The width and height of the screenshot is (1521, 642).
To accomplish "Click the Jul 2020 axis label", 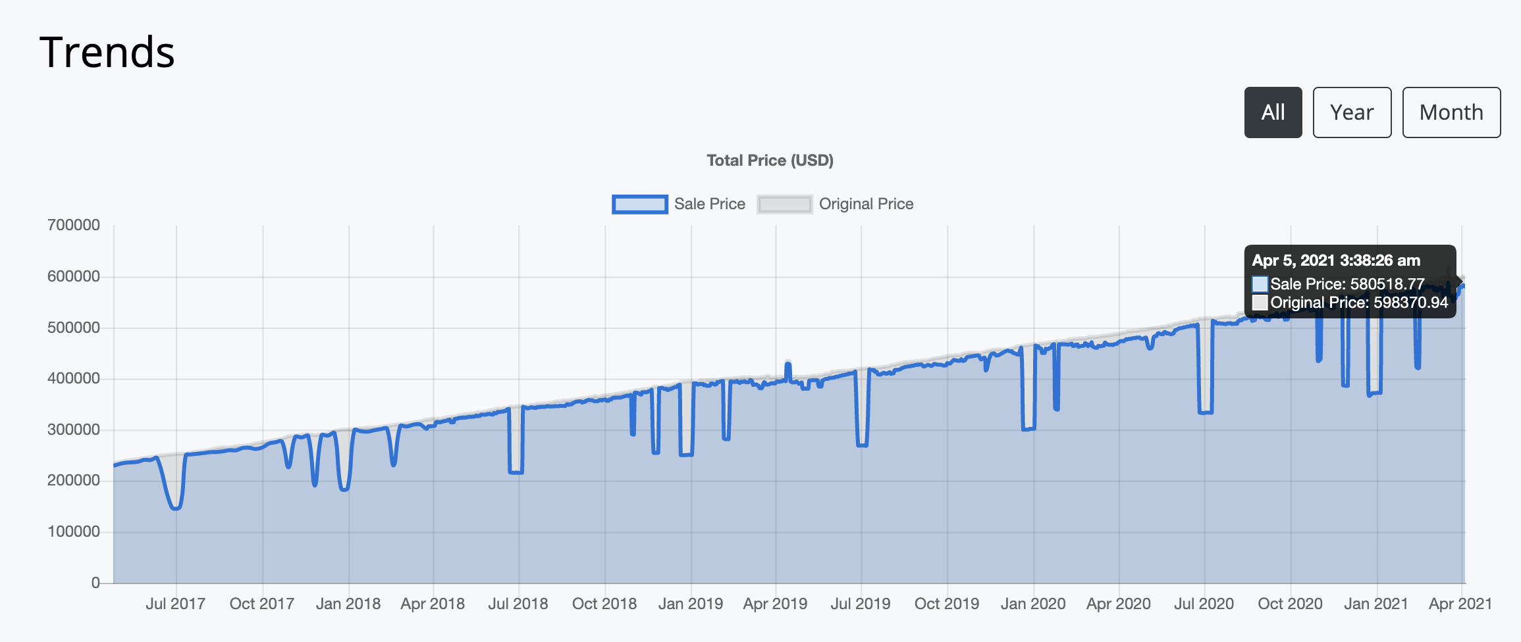I will [1204, 604].
